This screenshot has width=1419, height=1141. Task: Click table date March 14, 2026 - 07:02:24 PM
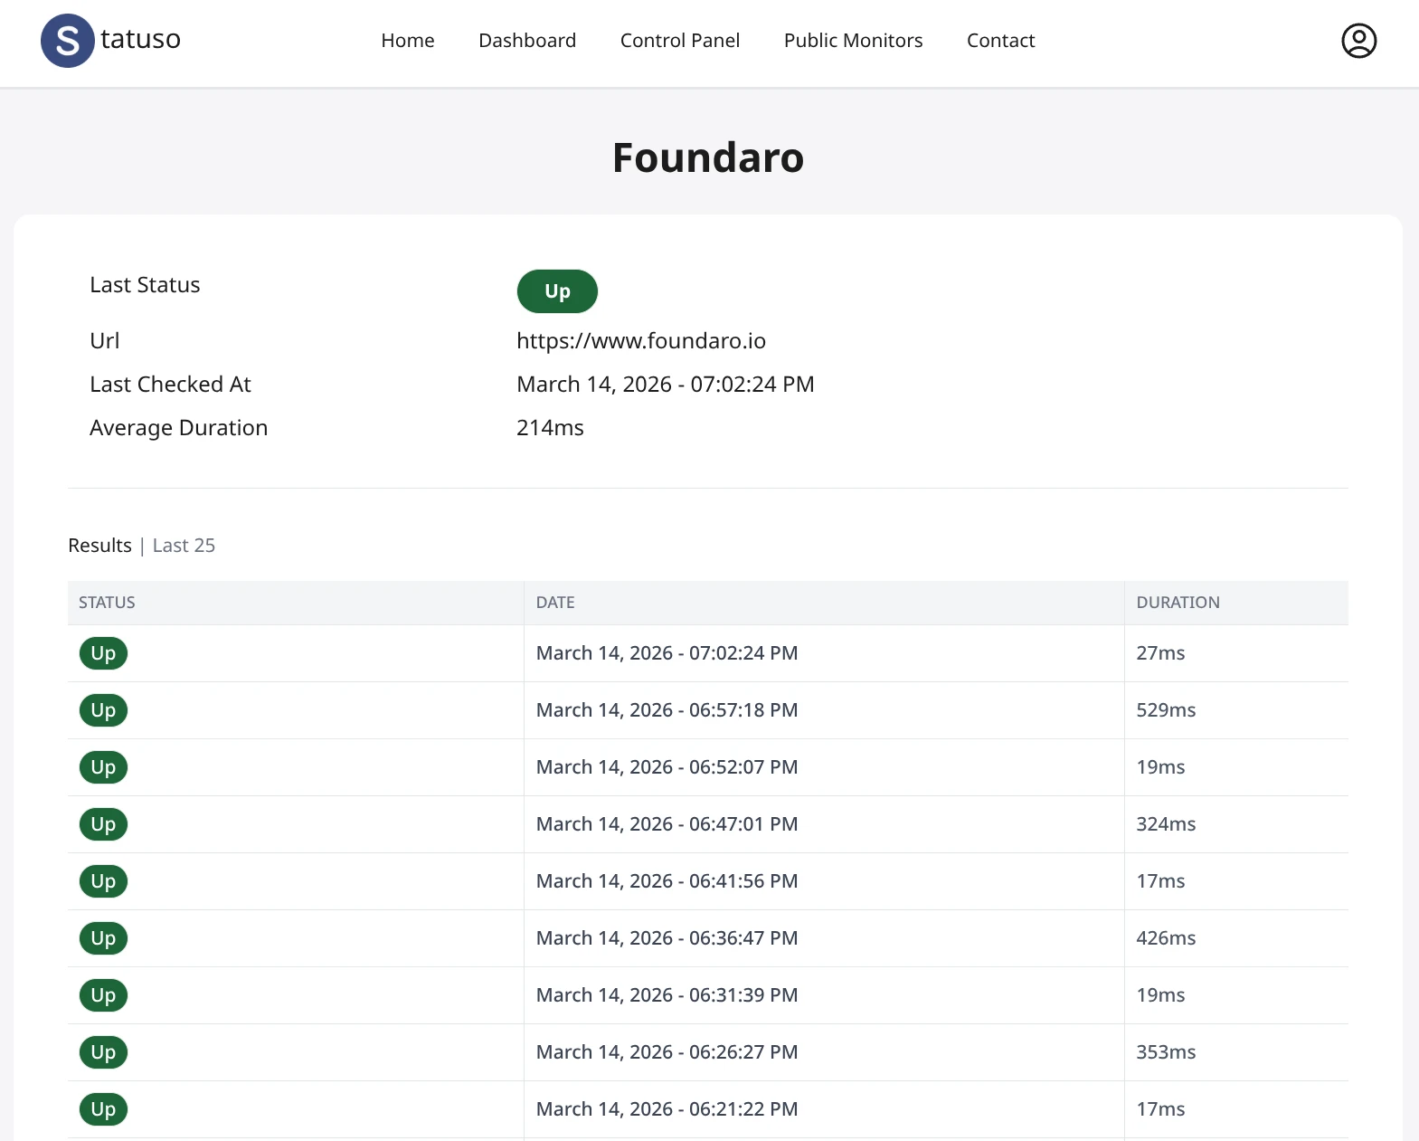coord(667,653)
